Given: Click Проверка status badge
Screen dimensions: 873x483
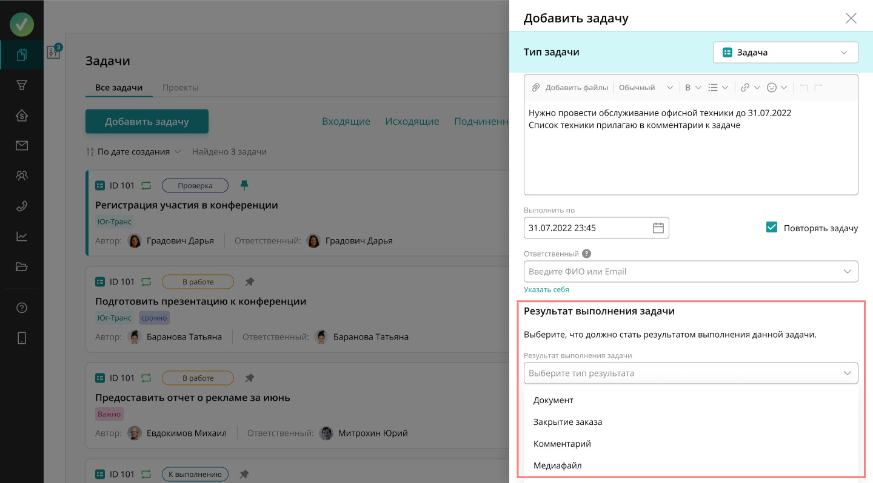Looking at the screenshot, I should click(195, 185).
